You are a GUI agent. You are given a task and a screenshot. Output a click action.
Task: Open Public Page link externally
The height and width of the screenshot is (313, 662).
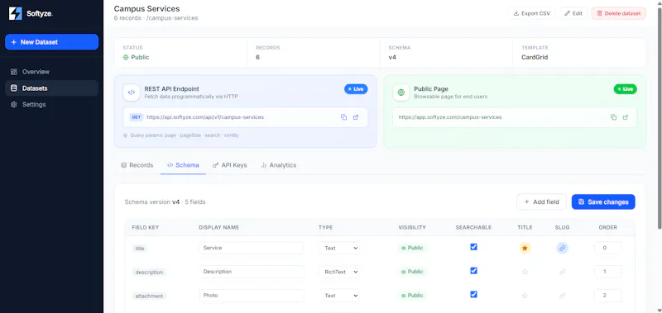pyautogui.click(x=626, y=117)
